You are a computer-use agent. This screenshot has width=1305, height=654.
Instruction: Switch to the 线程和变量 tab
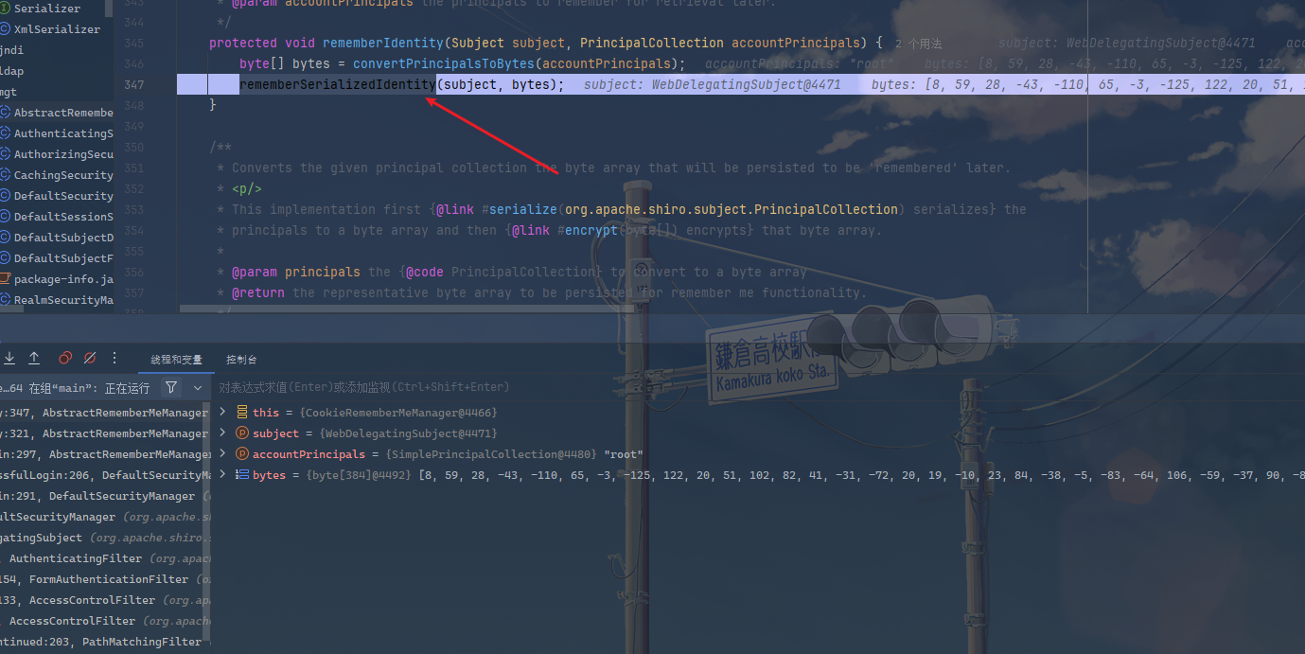(x=176, y=360)
